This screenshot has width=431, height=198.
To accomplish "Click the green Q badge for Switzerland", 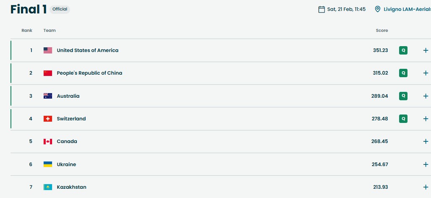I will pyautogui.click(x=403, y=119).
